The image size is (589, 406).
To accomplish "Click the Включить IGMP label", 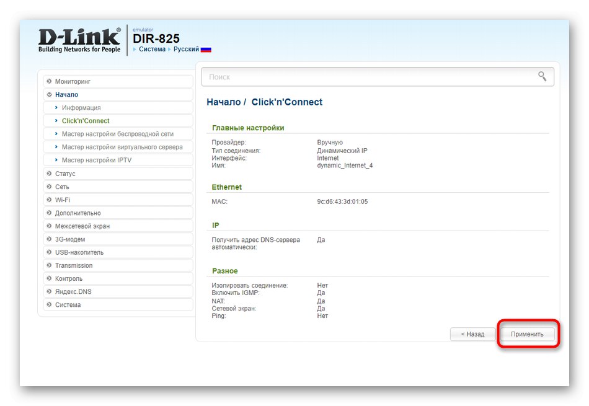I will pyautogui.click(x=236, y=293).
